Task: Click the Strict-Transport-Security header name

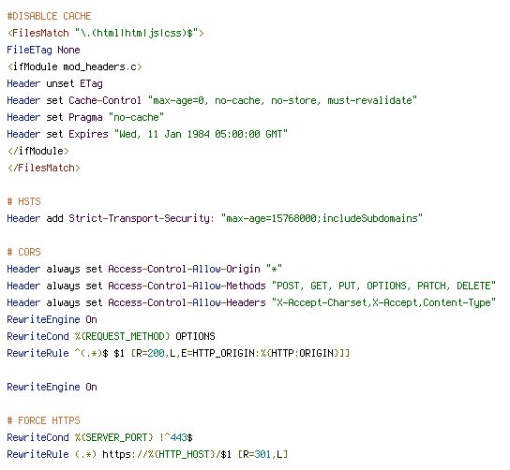Action: (142, 218)
